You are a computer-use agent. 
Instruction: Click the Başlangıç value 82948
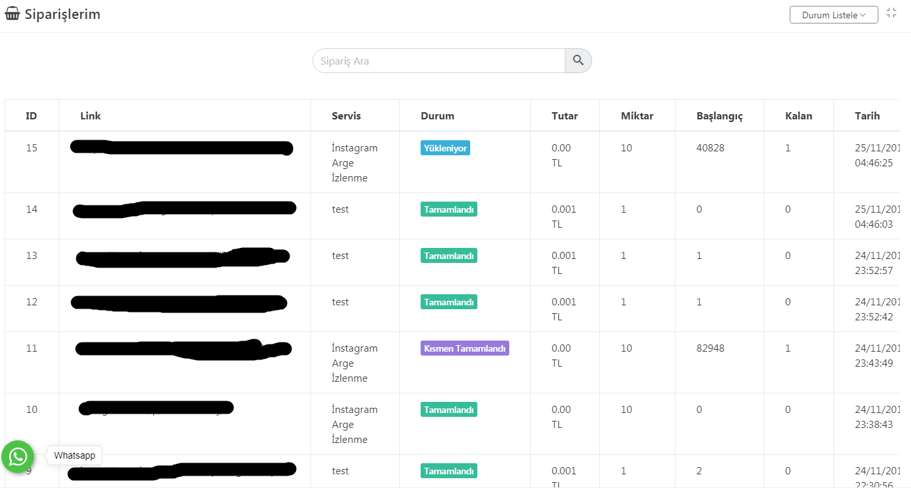click(x=711, y=348)
